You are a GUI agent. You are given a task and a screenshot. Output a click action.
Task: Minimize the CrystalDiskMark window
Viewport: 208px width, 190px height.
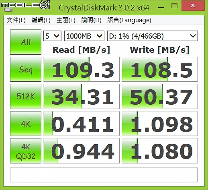coord(161,8)
